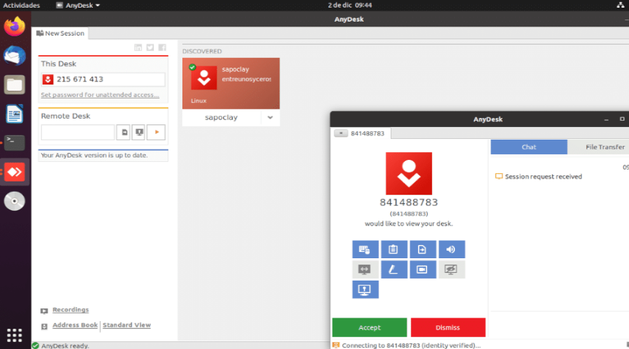629x349 pixels.
Task: Open Files manager from the dock
Action: 15,85
